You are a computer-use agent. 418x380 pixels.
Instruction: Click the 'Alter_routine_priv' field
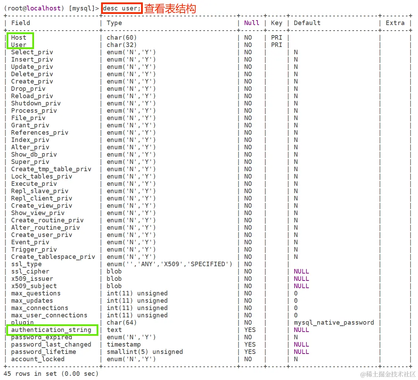pos(46,228)
